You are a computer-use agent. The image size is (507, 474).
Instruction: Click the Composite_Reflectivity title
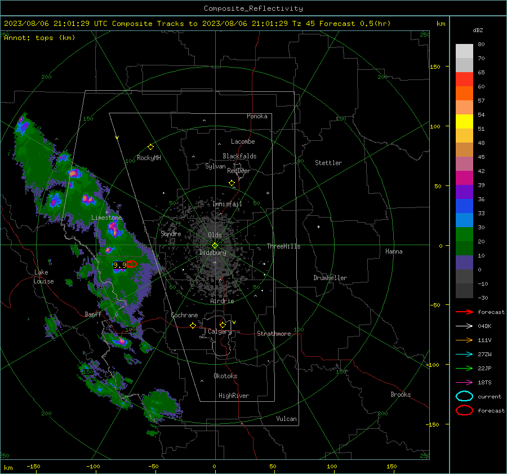[253, 8]
